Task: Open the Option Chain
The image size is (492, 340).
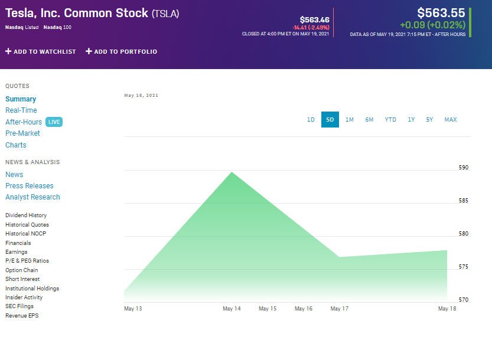Action: click(22, 270)
